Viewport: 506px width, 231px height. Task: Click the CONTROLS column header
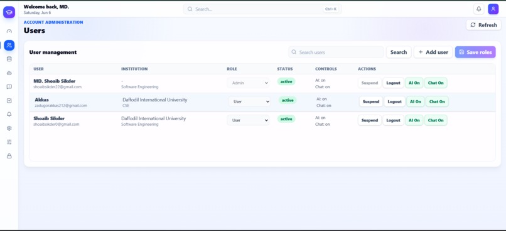pos(326,69)
